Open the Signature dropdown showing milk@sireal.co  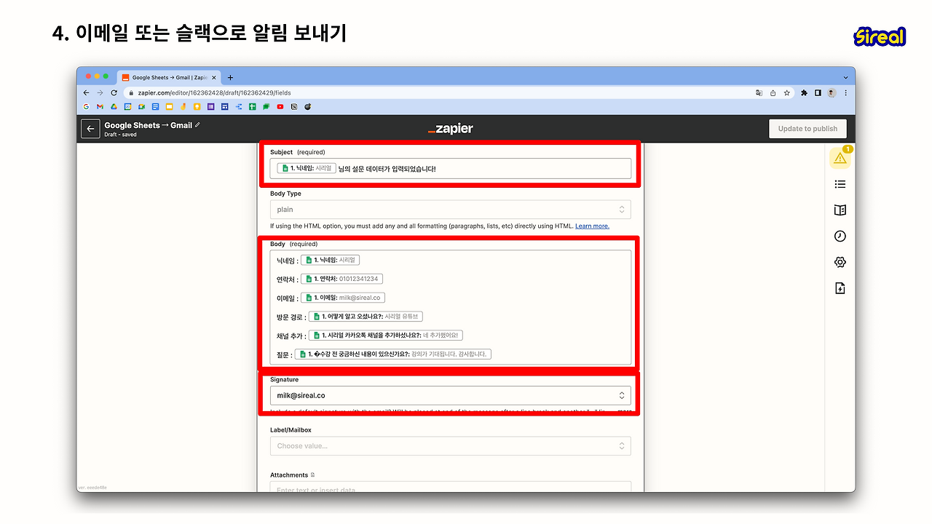(451, 396)
